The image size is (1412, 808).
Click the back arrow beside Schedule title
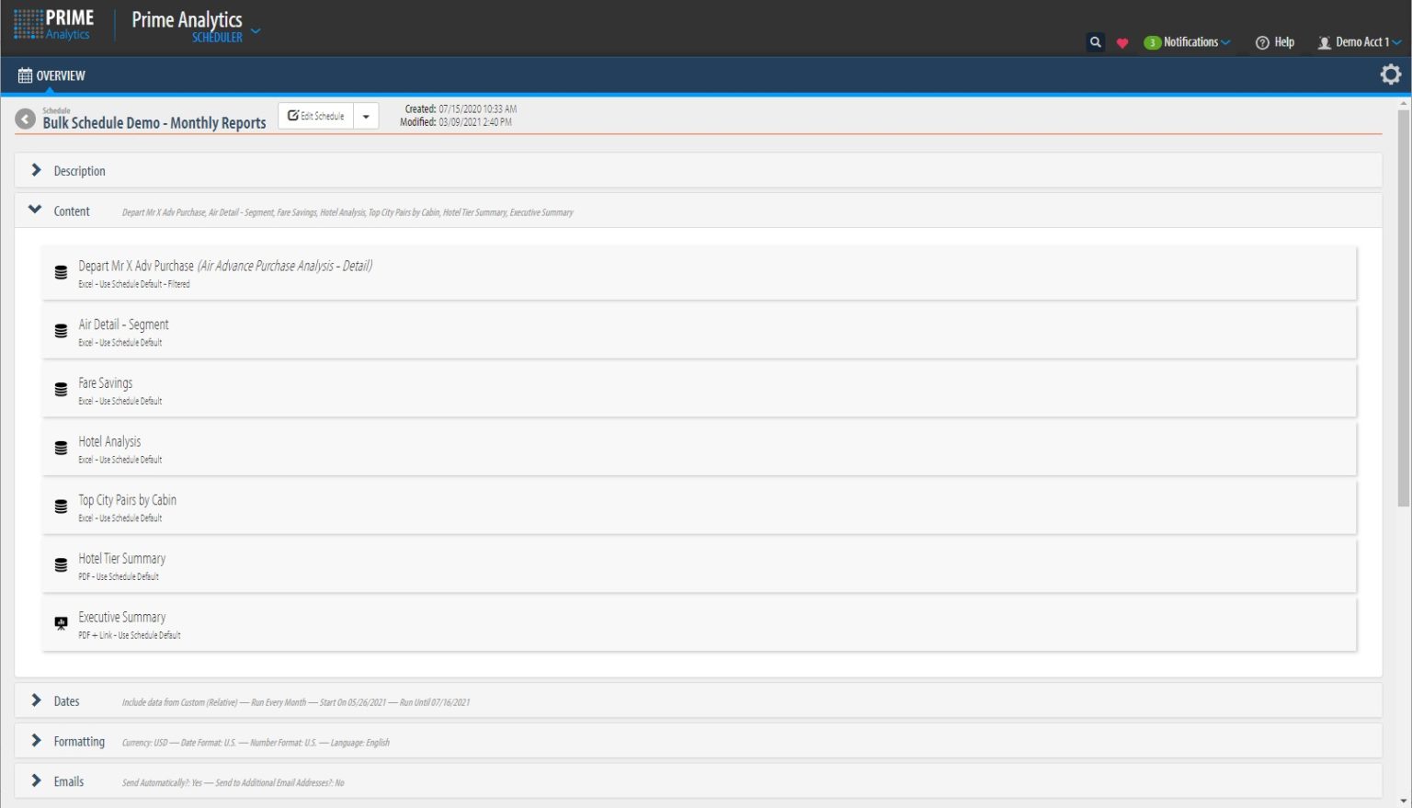(x=26, y=119)
